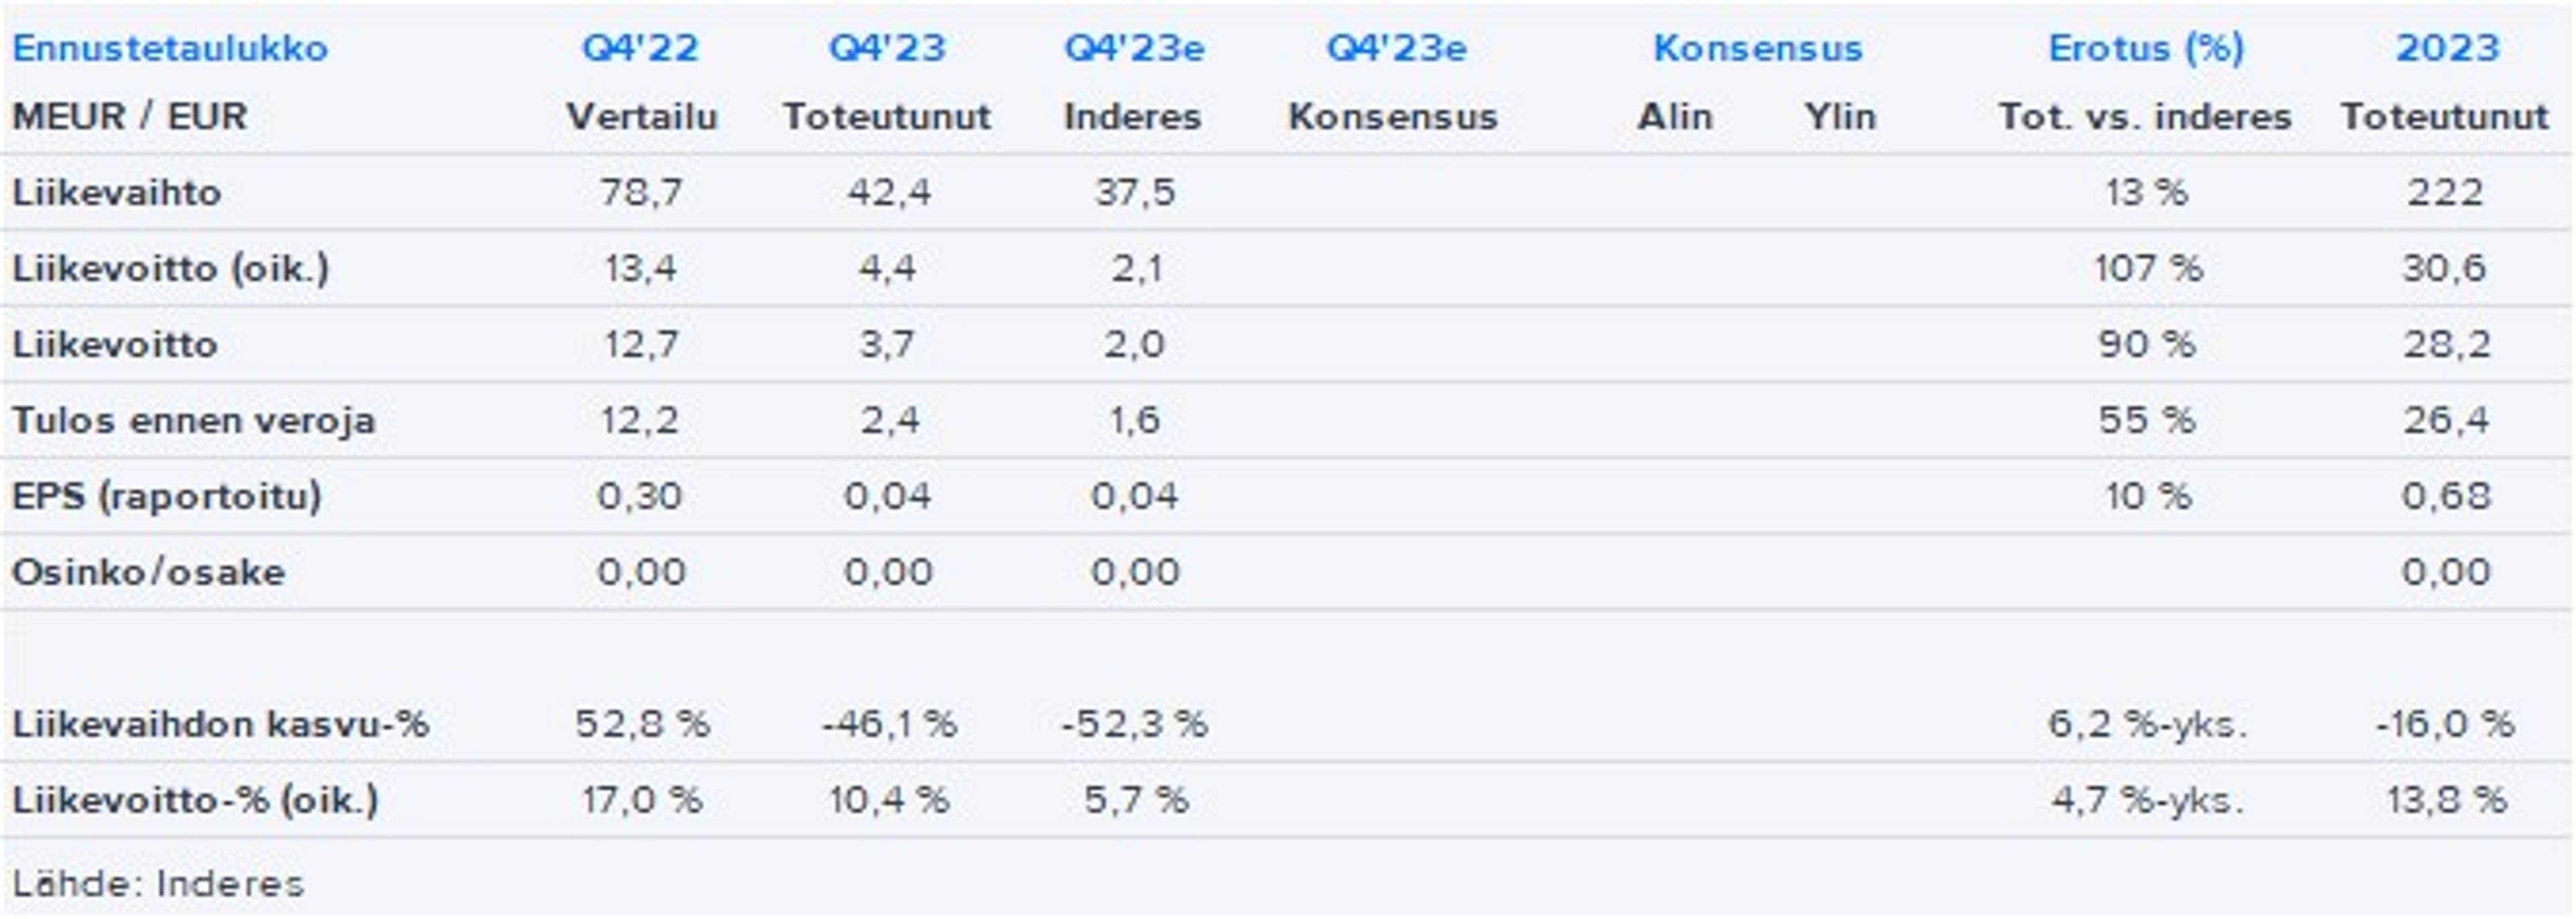Select the 30,6 full-year value
This screenshot has height=919, width=2576.
coord(2445,268)
